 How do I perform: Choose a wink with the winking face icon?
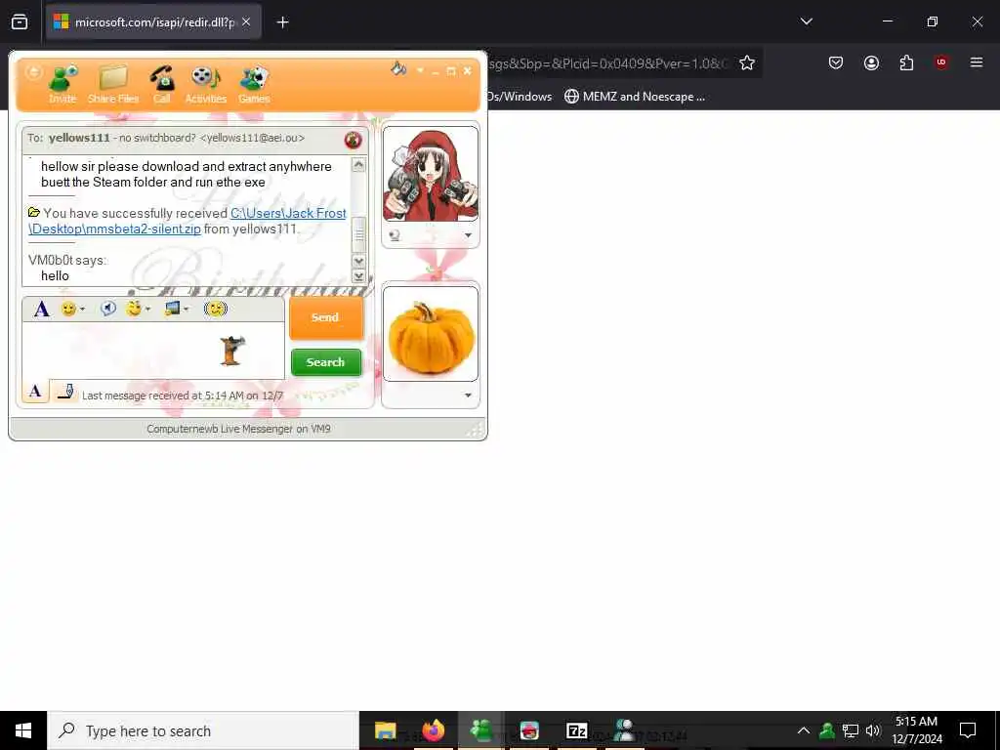click(134, 309)
